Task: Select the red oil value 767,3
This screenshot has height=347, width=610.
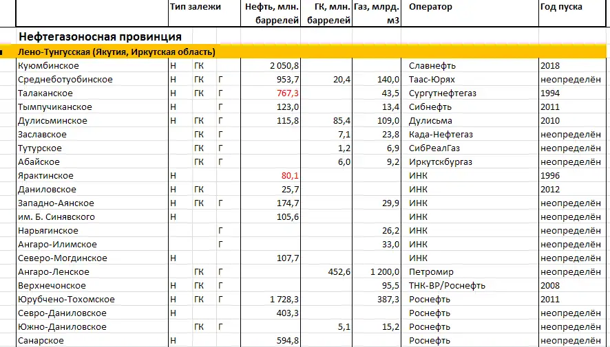Action: 288,93
